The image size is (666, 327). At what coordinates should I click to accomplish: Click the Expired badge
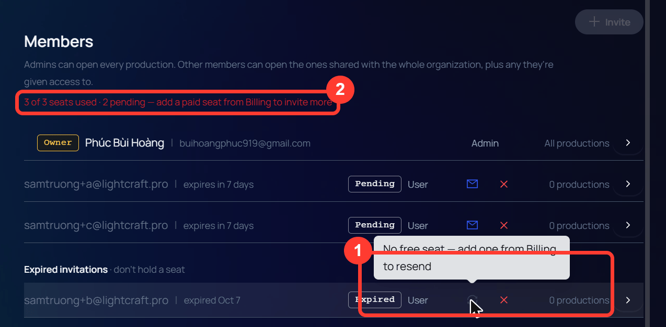[x=375, y=299]
